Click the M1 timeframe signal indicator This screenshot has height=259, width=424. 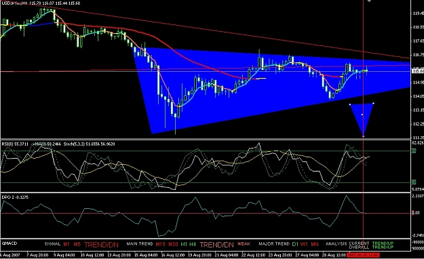(x=66, y=244)
